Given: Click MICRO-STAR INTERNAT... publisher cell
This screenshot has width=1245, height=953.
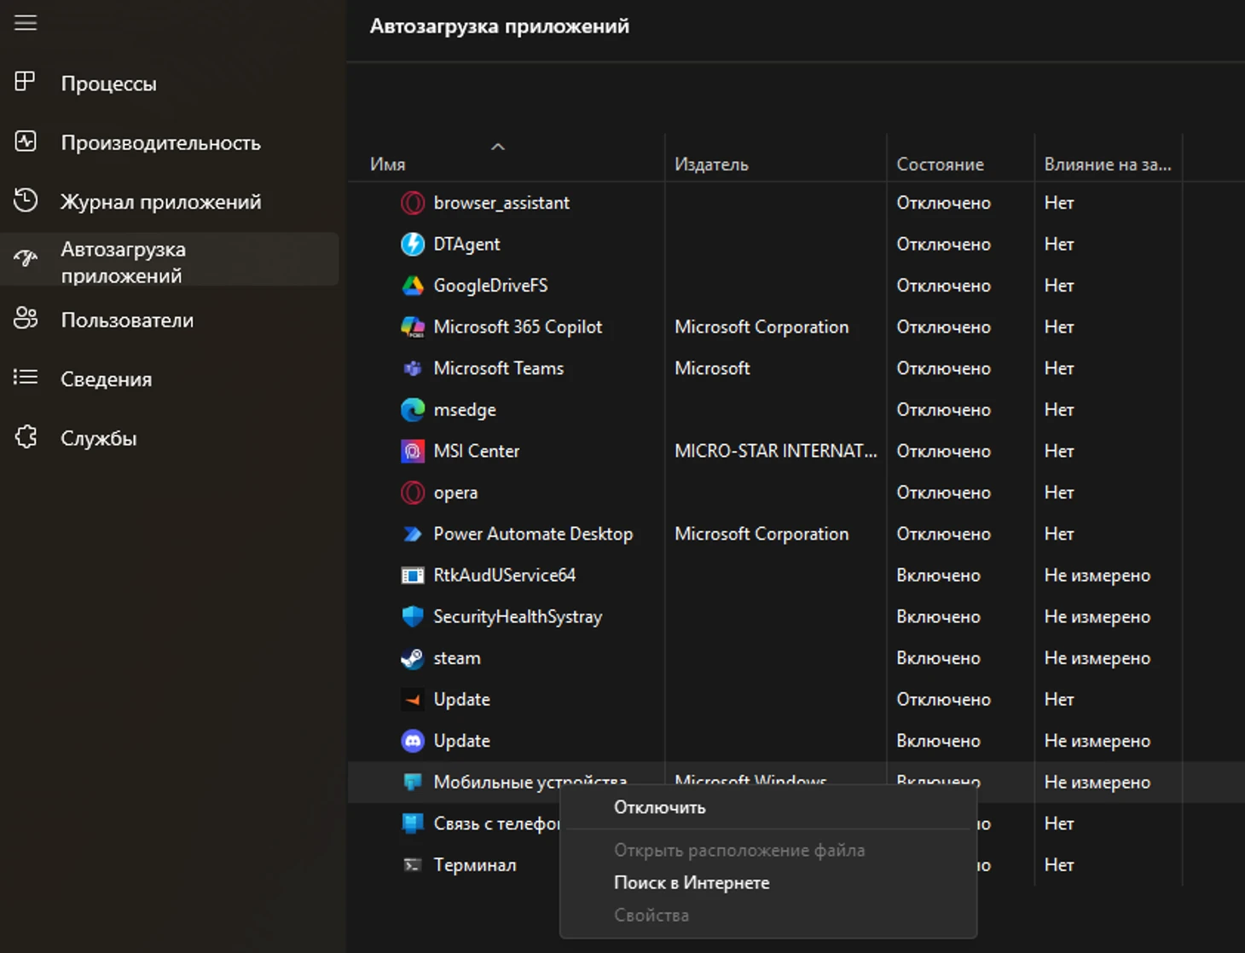Looking at the screenshot, I should coord(775,451).
